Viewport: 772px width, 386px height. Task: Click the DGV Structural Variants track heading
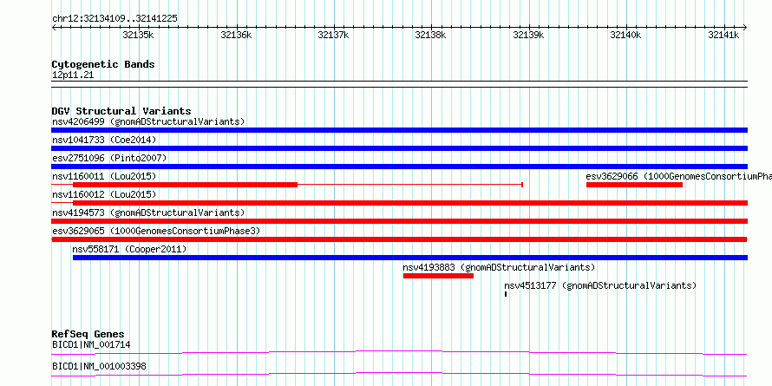[121, 111]
